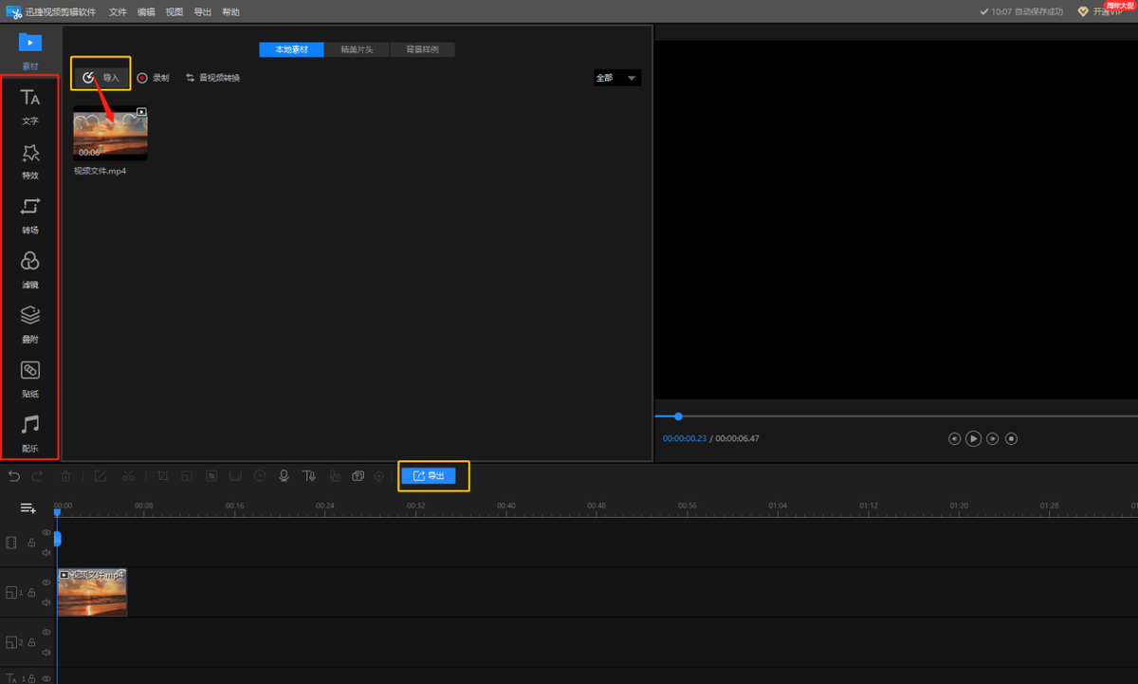This screenshot has height=684, width=1138.
Task: Click the next frame button under the preview
Action: pyautogui.click(x=992, y=438)
